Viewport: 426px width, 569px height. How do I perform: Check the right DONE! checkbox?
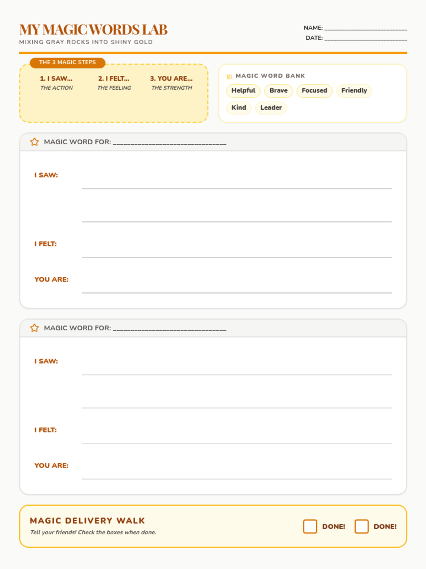[x=361, y=526]
